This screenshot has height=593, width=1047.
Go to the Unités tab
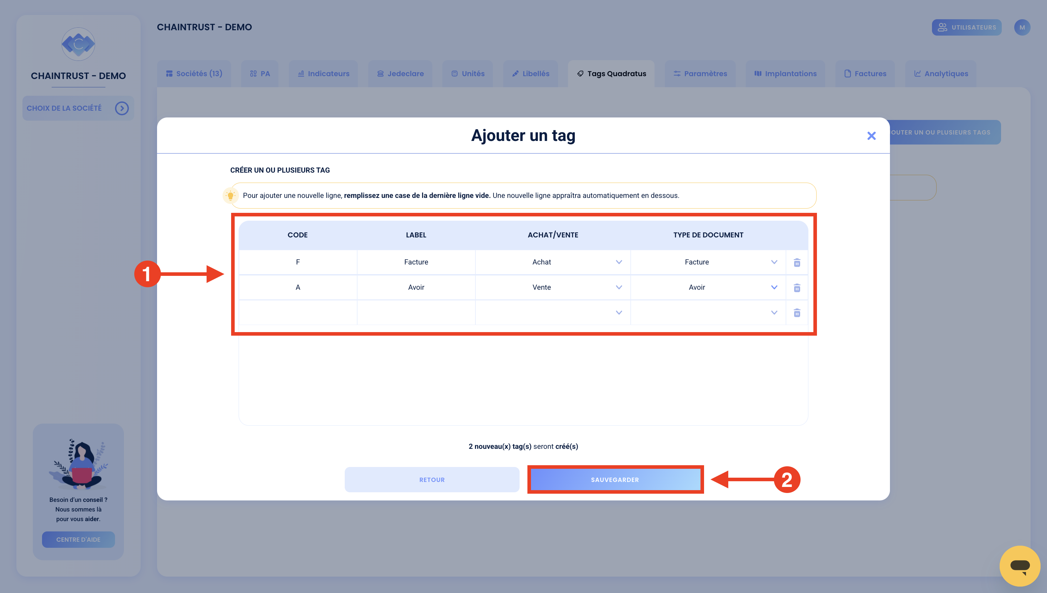(x=468, y=74)
